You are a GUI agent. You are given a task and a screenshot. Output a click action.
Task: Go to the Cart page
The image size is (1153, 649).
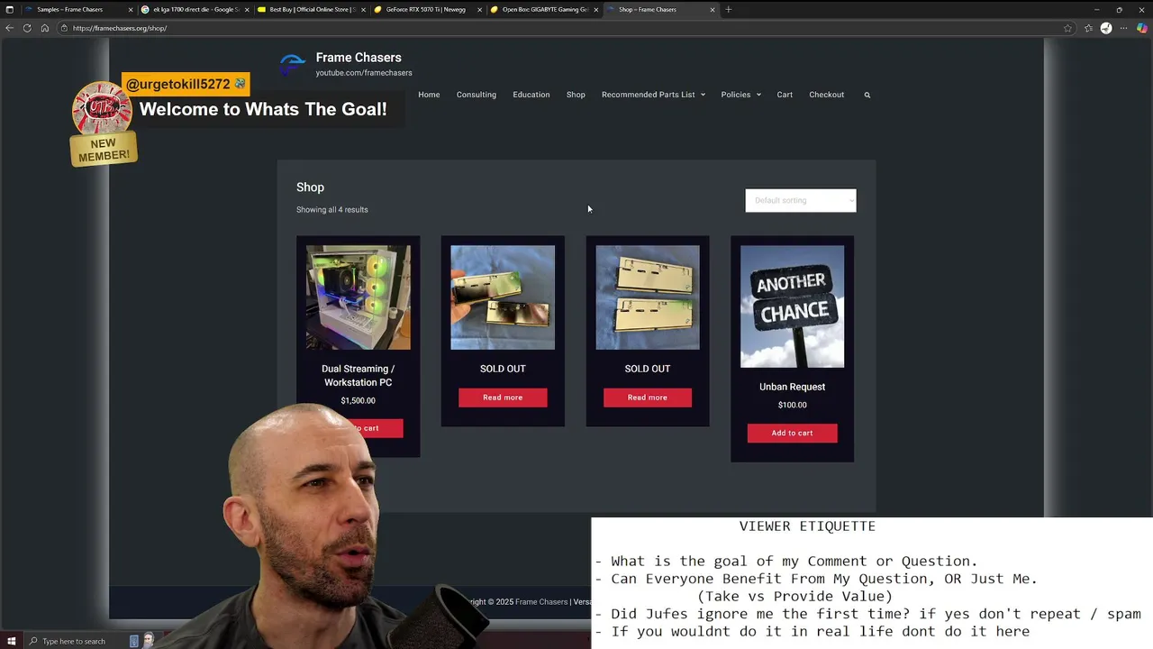[x=785, y=95]
